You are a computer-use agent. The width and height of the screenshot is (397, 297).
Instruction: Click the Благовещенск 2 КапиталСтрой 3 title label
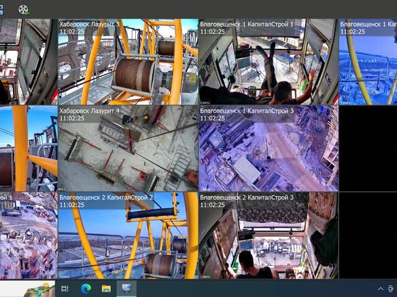[247, 197]
